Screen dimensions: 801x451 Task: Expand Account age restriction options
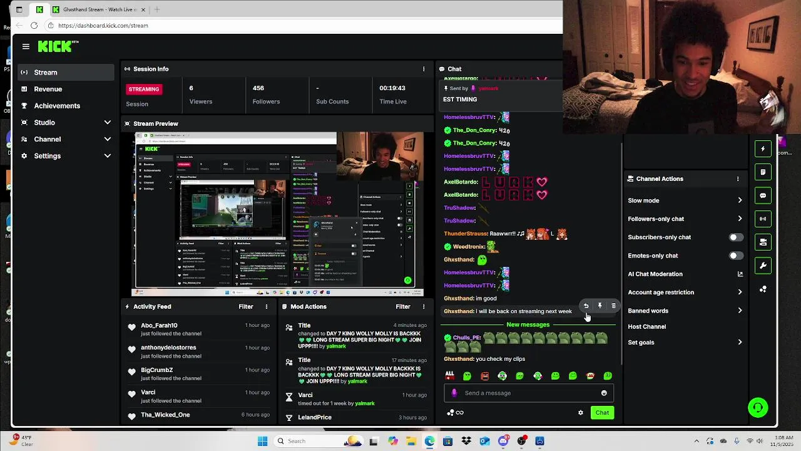coord(740,292)
